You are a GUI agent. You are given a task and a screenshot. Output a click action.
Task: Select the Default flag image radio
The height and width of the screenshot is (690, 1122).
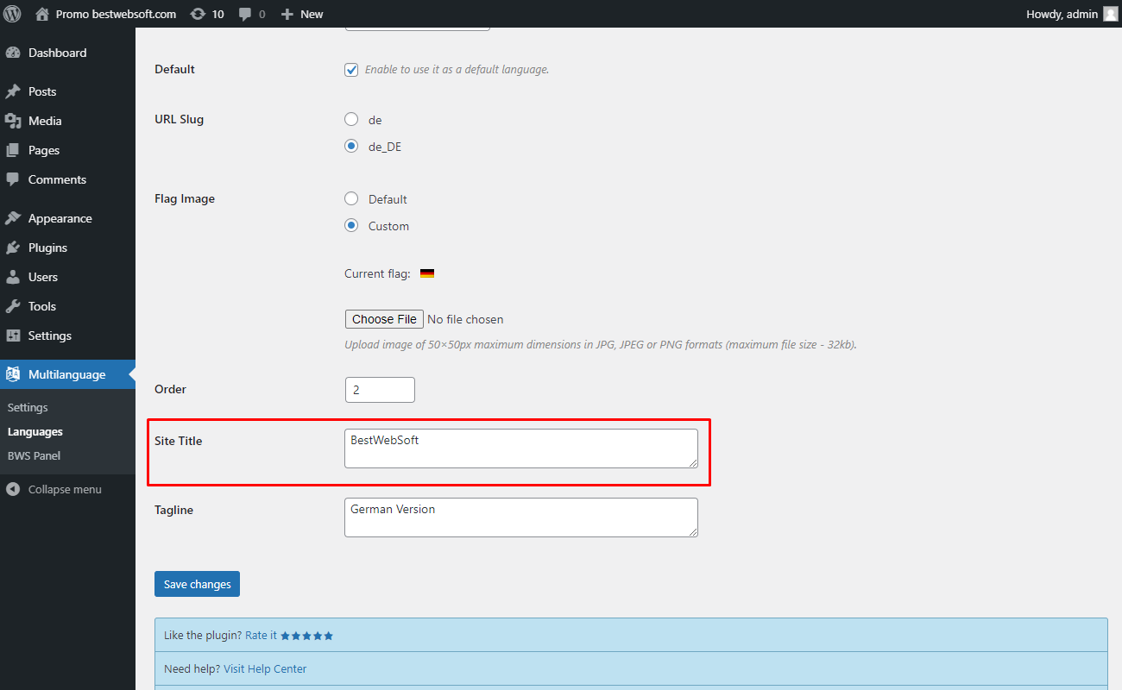[x=351, y=198]
